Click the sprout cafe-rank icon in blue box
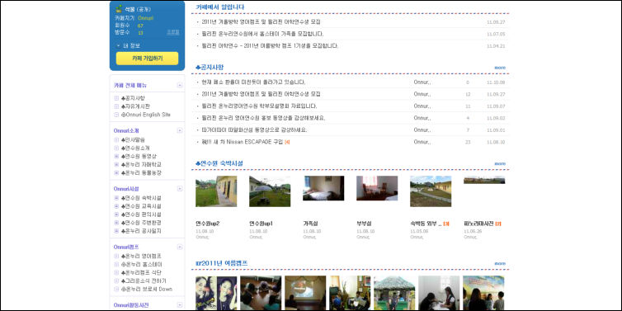Image resolution: width=622 pixels, height=311 pixels. click(x=119, y=9)
